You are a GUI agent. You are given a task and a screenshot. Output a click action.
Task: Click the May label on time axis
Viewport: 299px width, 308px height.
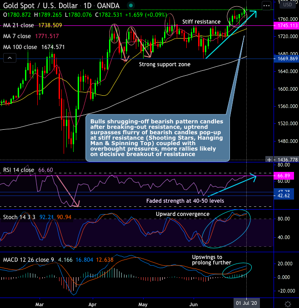(x=143, y=304)
